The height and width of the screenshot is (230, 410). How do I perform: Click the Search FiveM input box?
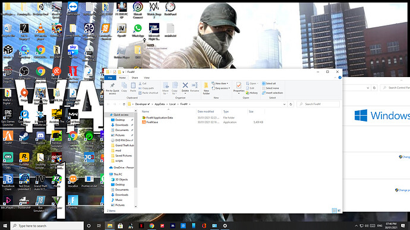coord(318,104)
